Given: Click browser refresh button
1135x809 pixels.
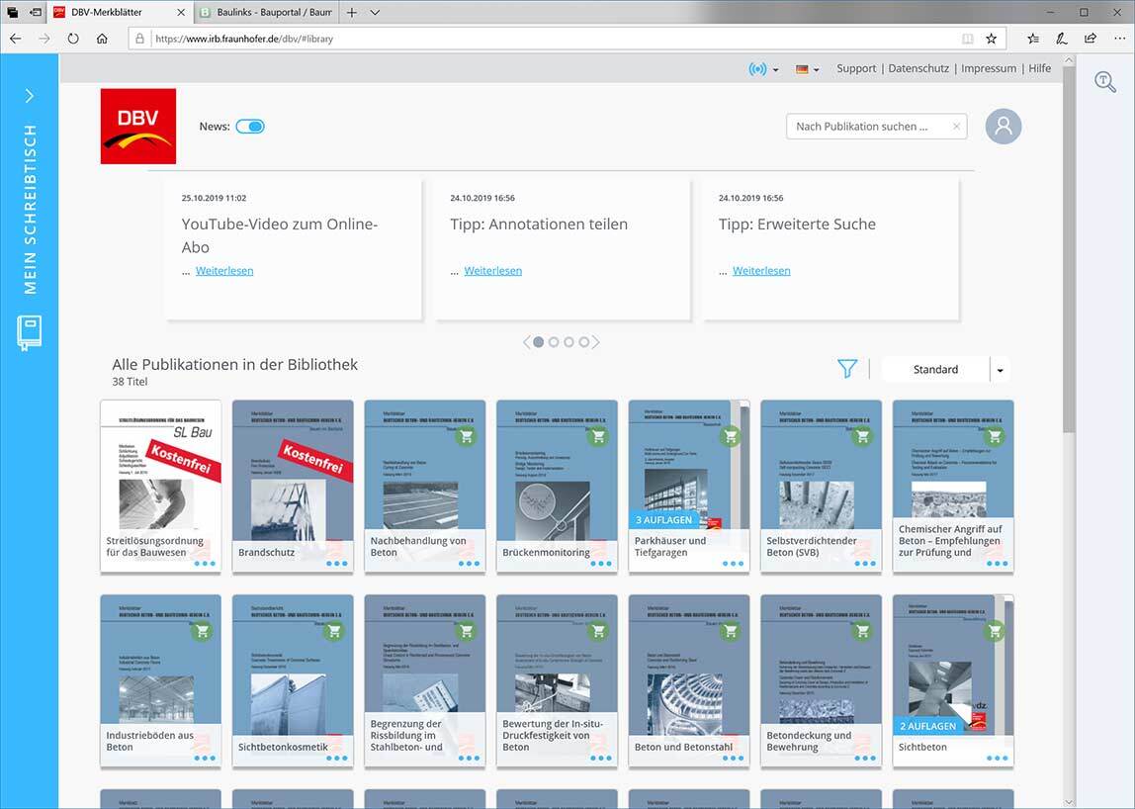Looking at the screenshot, I should point(73,39).
